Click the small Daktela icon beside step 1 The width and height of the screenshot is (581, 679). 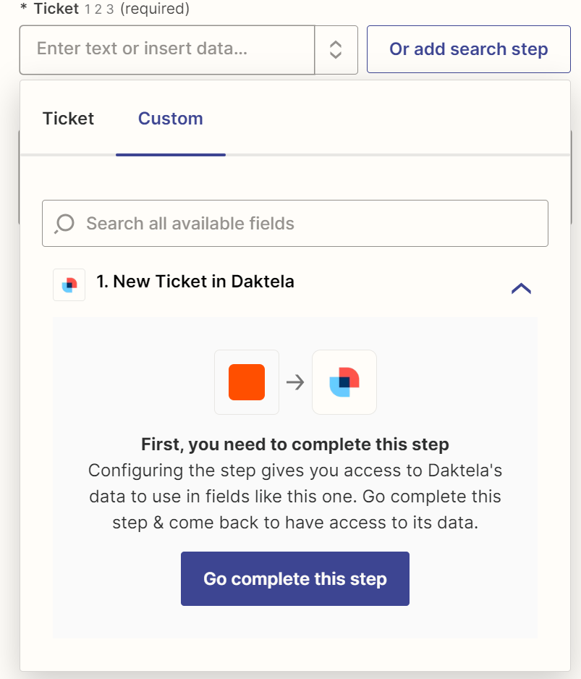(x=69, y=284)
